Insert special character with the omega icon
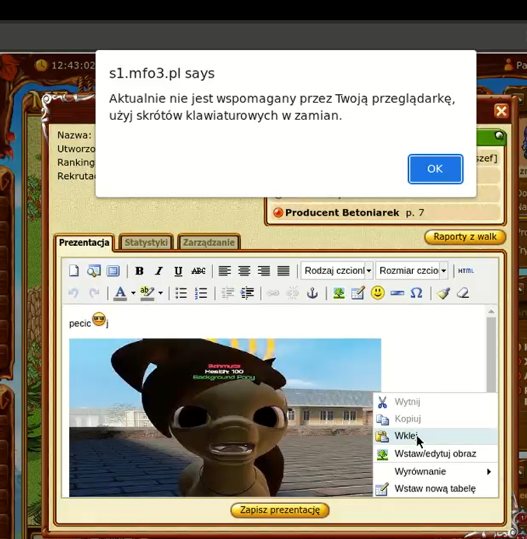Viewport: 527px width, 539px height. pyautogui.click(x=417, y=293)
